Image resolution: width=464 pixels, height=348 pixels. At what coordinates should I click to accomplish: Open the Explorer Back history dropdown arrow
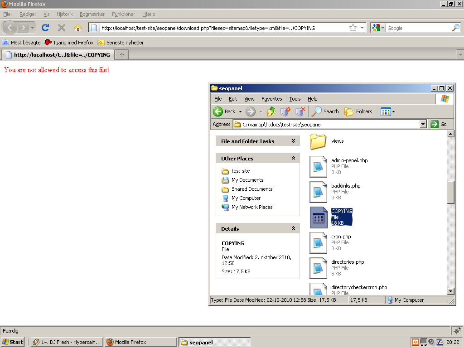[x=240, y=111]
